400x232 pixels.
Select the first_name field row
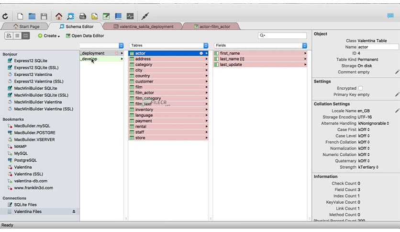(x=260, y=53)
